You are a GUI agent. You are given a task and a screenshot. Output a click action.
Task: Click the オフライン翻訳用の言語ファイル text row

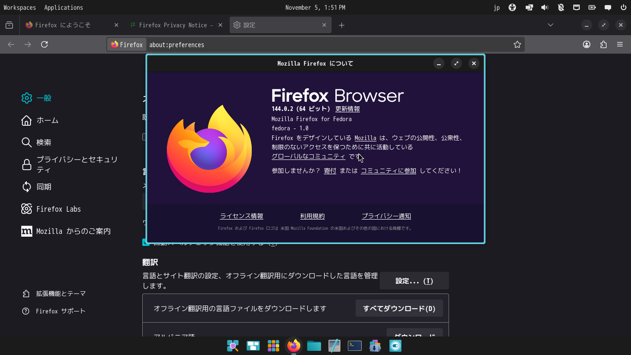240,308
